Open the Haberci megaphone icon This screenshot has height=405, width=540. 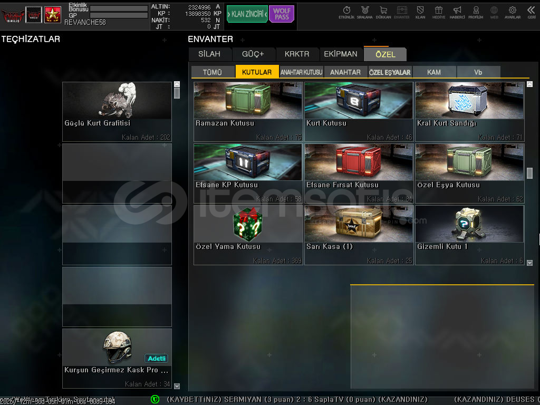(457, 12)
